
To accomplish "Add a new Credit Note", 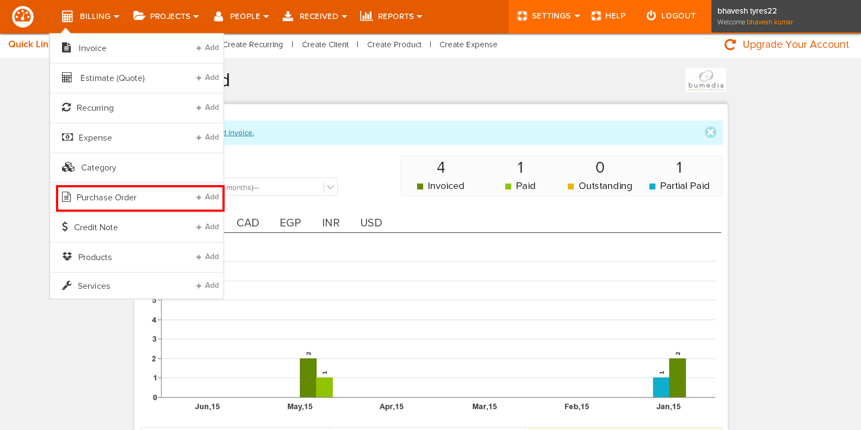I will pos(208,227).
